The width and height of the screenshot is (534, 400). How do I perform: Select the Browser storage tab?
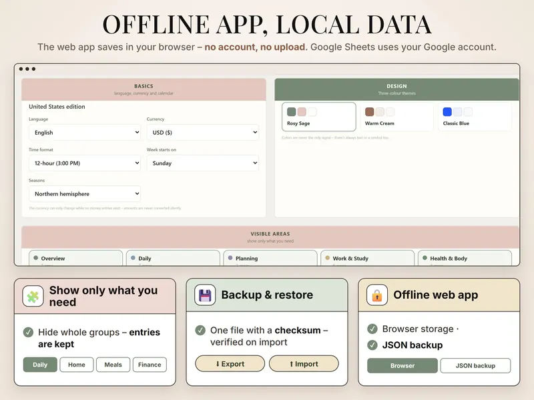[x=403, y=365]
